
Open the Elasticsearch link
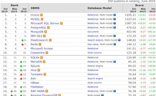(x=39, y=40)
